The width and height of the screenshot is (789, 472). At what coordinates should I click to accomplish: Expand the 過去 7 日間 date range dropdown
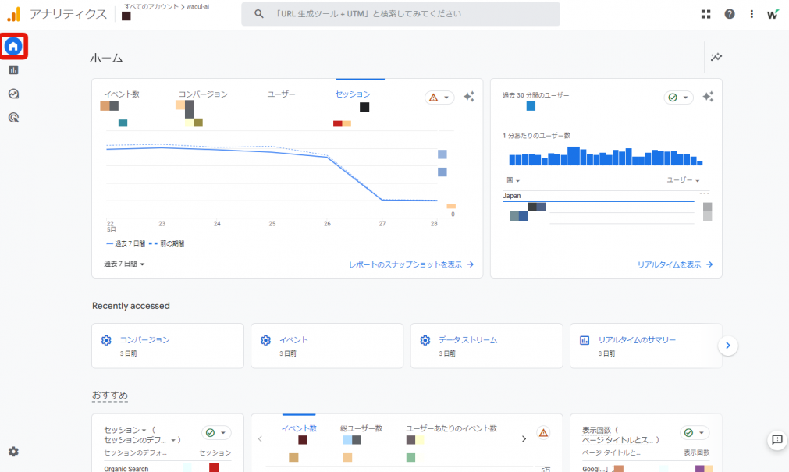click(x=125, y=264)
